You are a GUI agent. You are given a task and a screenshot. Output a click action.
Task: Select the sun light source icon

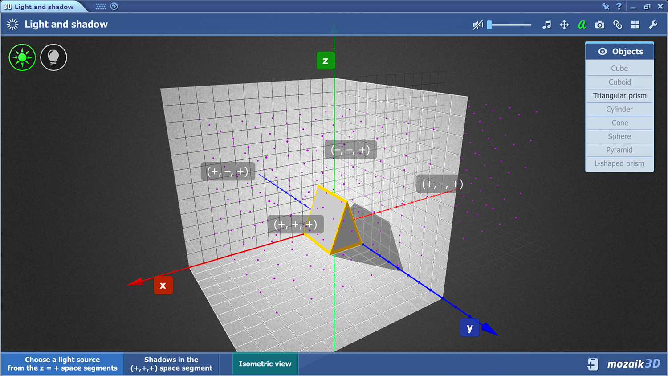point(22,57)
